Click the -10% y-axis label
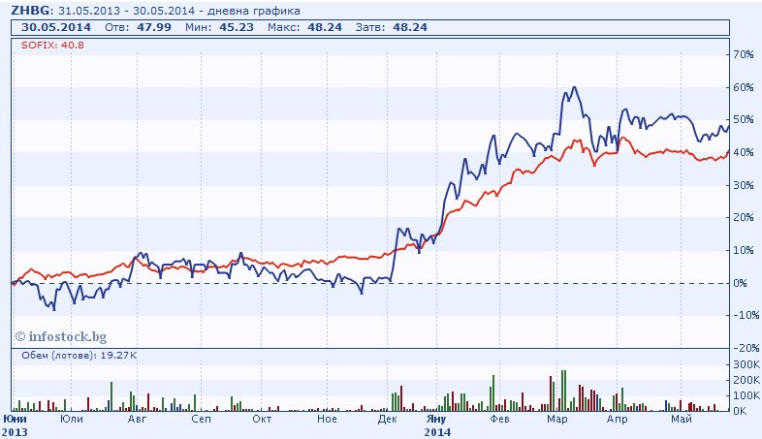 coord(745,315)
